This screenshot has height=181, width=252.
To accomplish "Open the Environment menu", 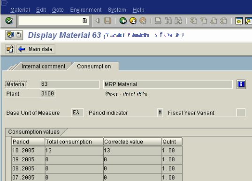I will point(86,10).
